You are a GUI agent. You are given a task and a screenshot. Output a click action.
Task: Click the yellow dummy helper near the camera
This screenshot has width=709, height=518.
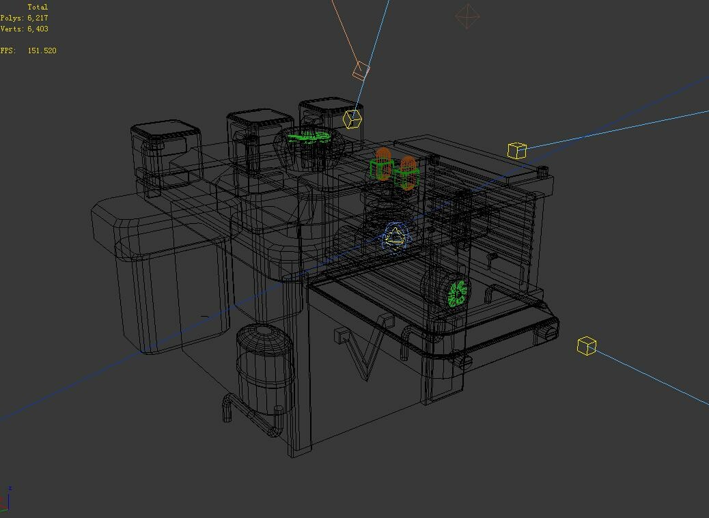click(351, 119)
